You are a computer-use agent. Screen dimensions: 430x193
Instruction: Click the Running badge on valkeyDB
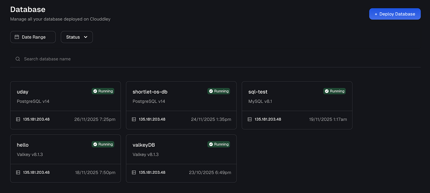[219, 144]
